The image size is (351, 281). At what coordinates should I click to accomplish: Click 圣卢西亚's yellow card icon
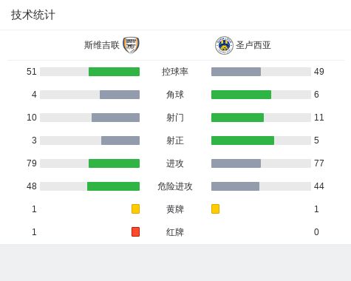pyautogui.click(x=215, y=209)
